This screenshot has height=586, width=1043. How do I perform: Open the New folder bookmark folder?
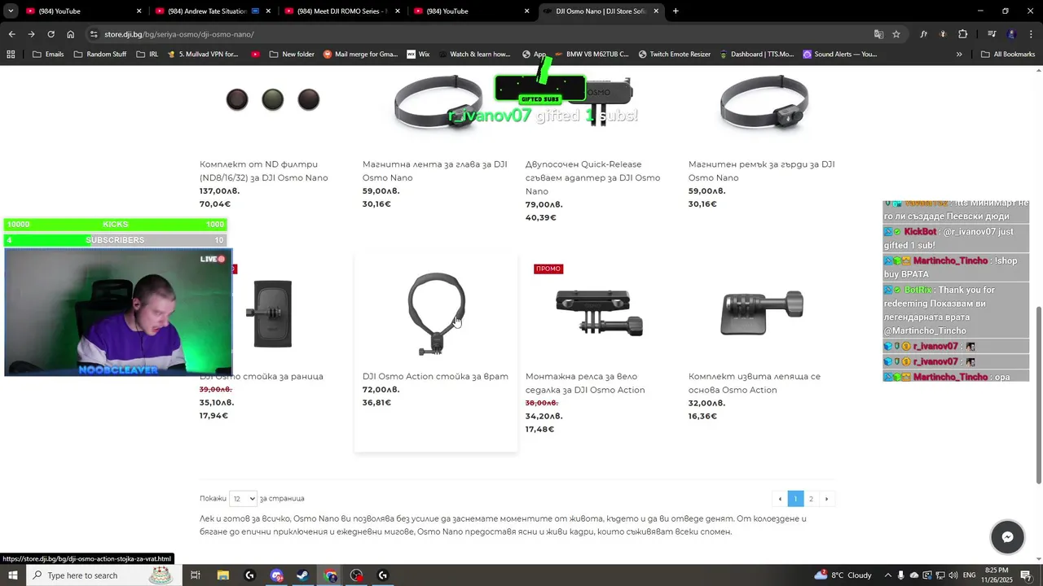[291, 55]
